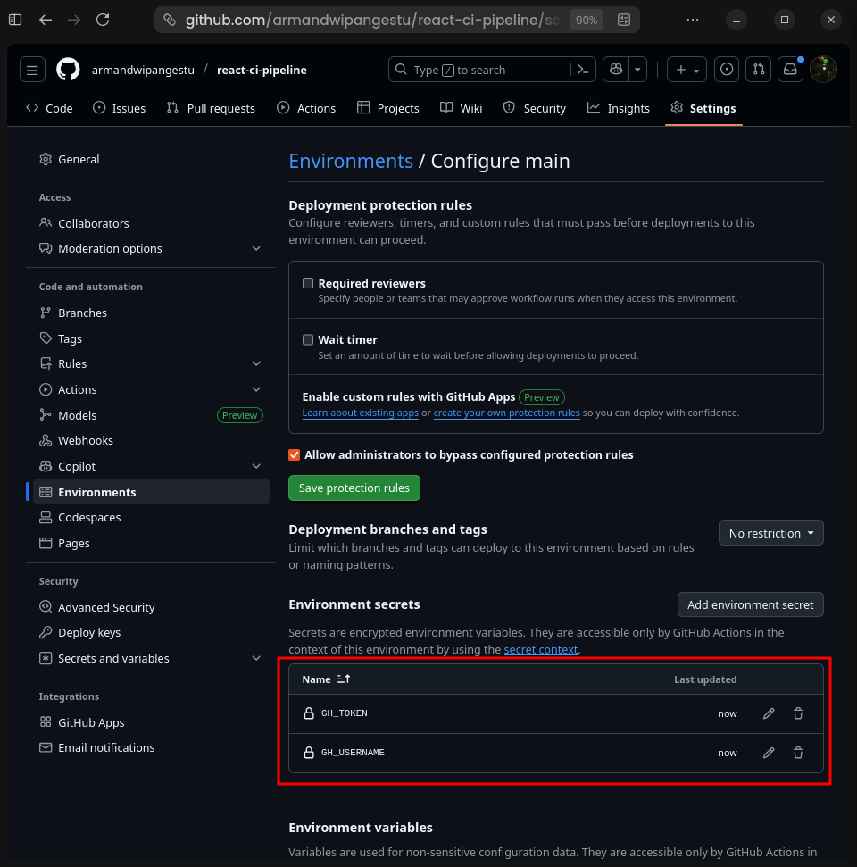Open the hamburger navigation menu
857x867 pixels.
[x=32, y=70]
